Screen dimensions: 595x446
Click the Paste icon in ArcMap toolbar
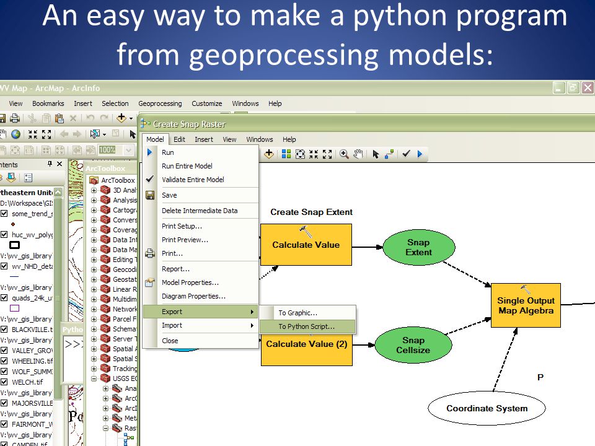[59, 118]
